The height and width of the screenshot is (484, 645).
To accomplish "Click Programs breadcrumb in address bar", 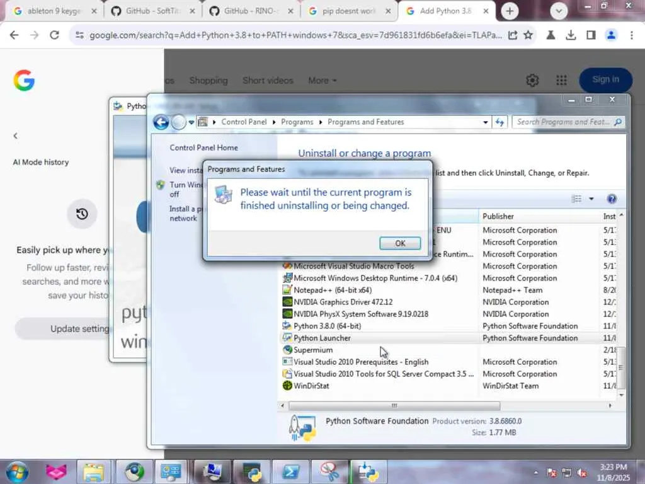I will (297, 122).
